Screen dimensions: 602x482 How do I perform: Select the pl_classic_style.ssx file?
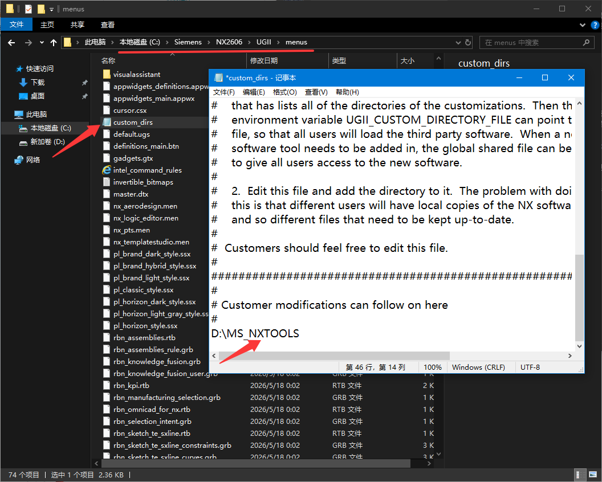coord(144,290)
